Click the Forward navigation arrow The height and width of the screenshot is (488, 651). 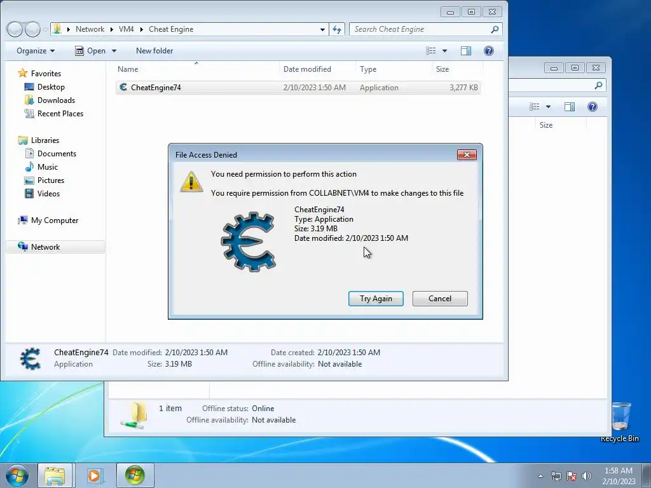[32, 29]
